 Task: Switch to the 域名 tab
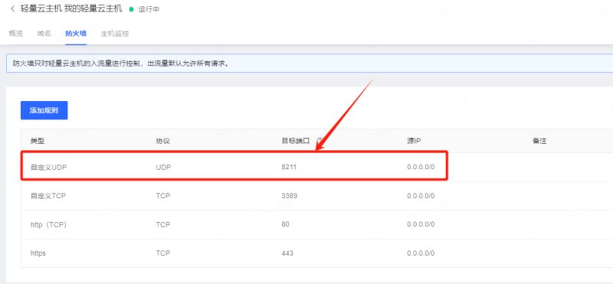point(44,34)
